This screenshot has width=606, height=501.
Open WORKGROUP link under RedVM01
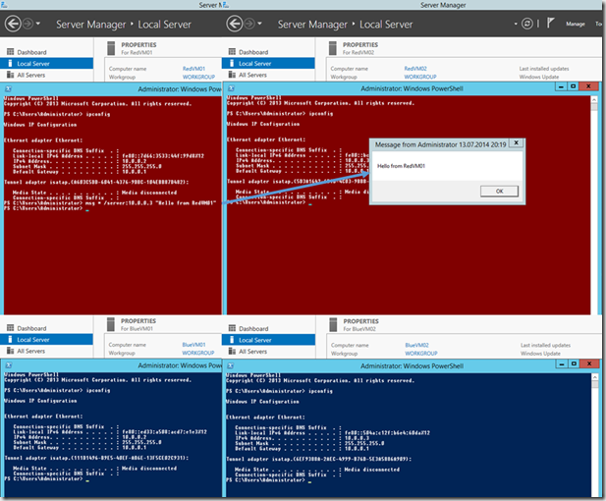point(198,77)
